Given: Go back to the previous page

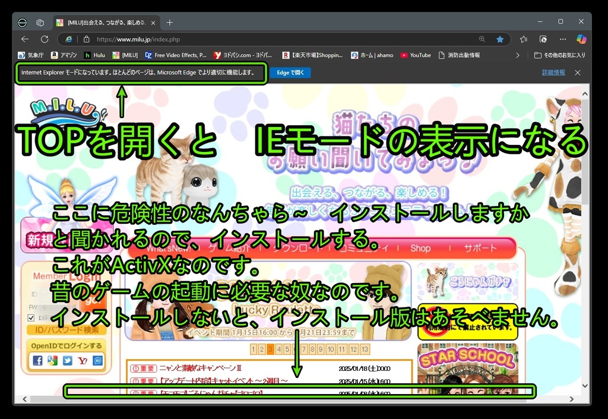Looking at the screenshot, I should click(x=25, y=39).
